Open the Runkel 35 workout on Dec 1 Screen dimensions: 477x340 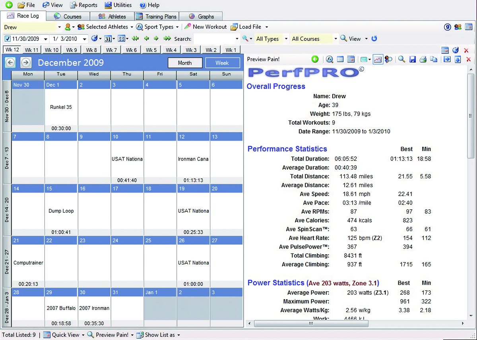pos(61,107)
